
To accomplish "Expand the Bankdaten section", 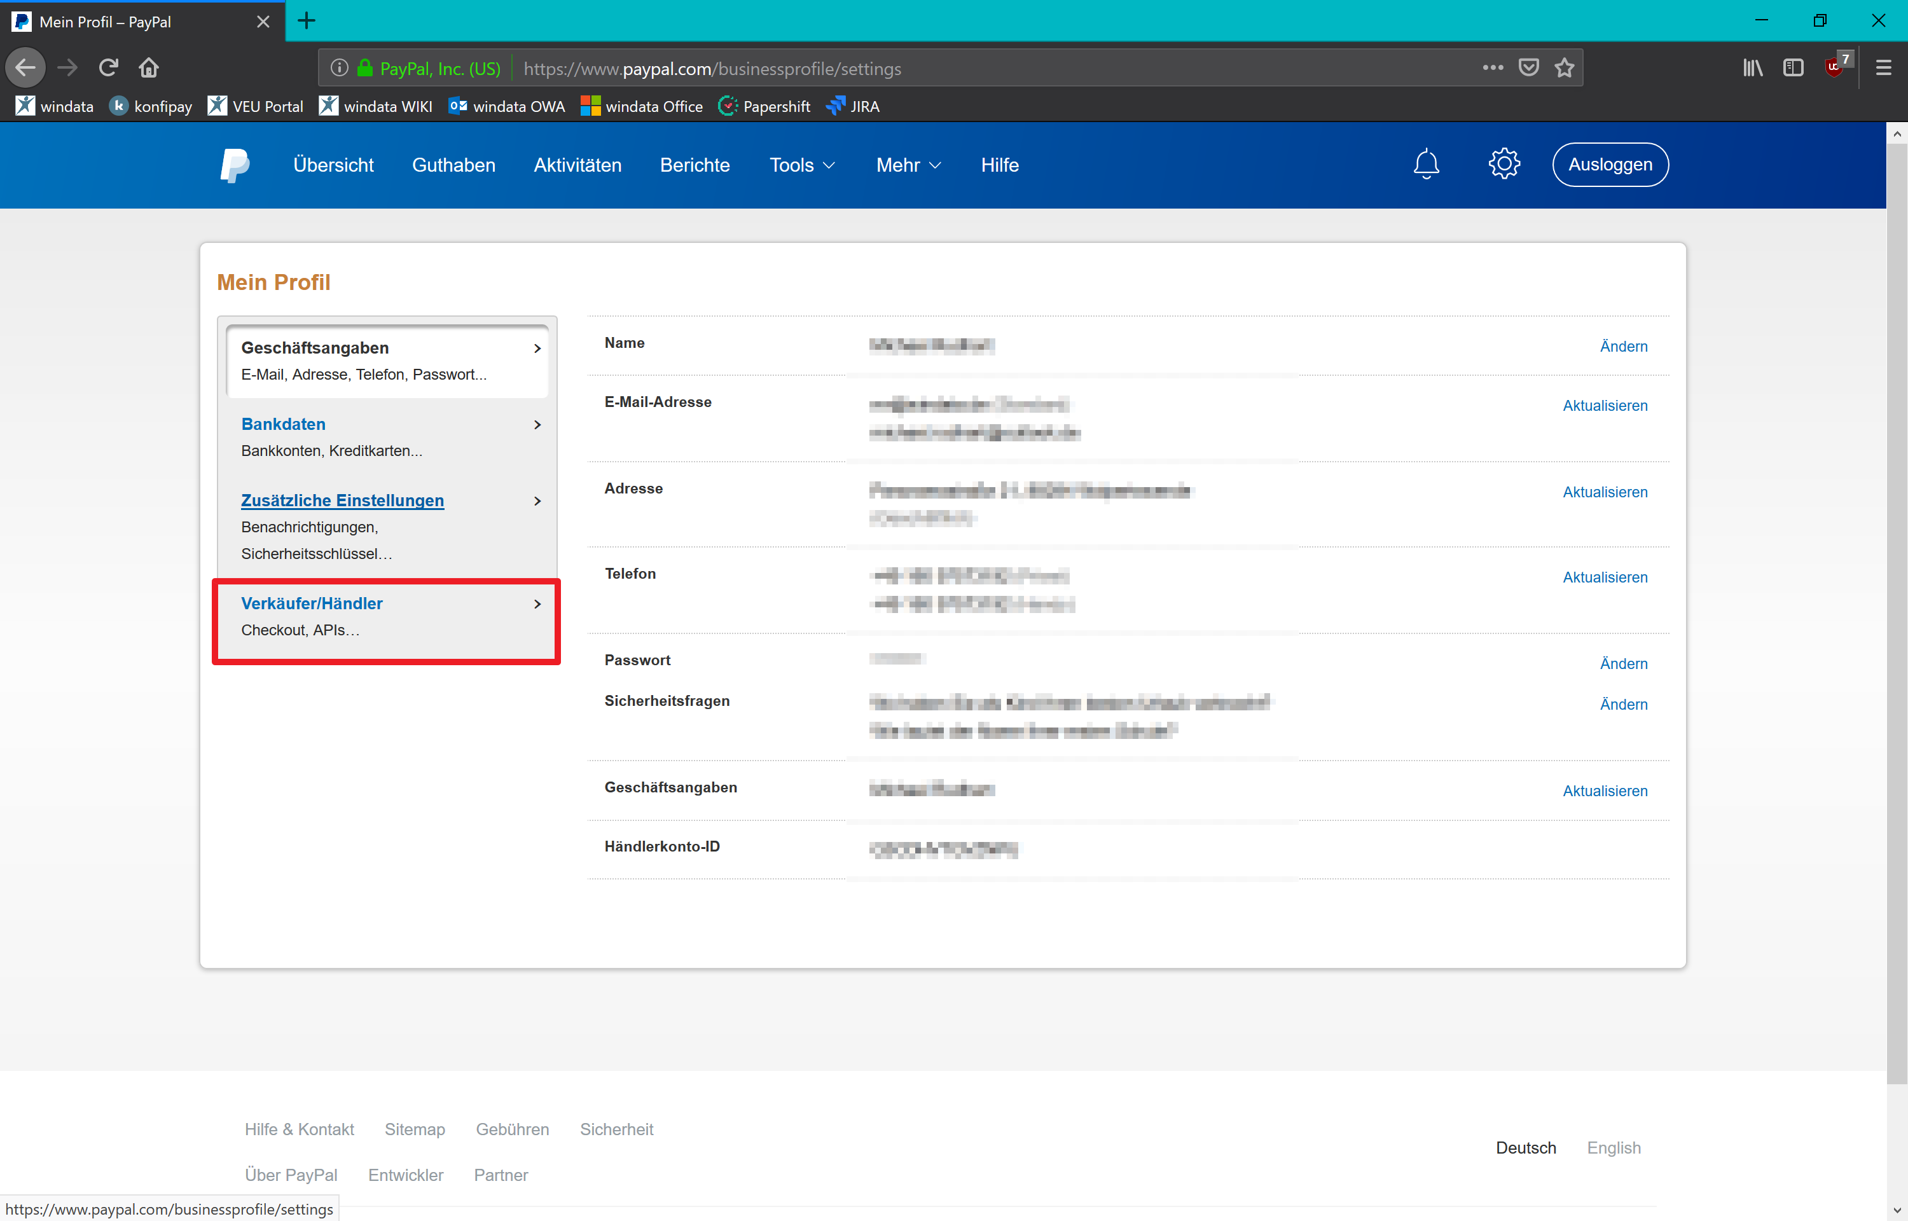I will point(387,437).
